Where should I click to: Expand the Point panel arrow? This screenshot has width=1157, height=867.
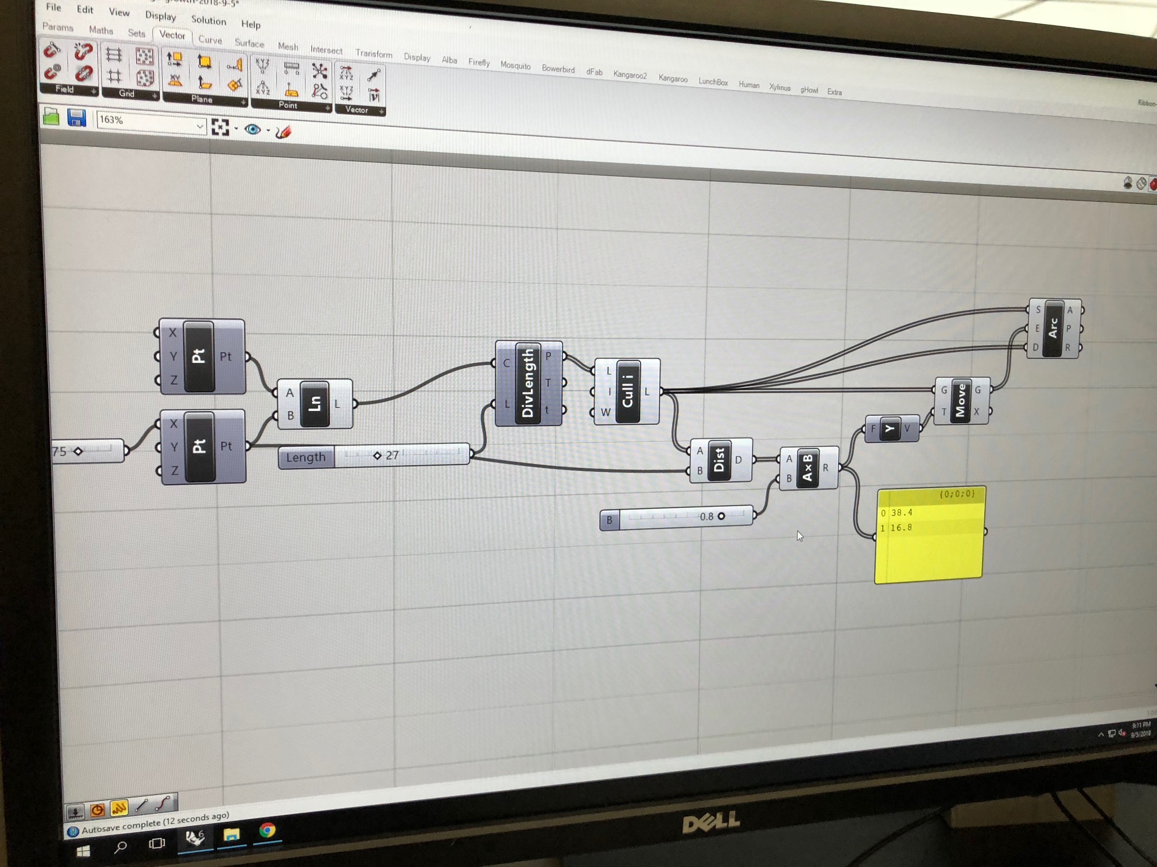click(327, 108)
